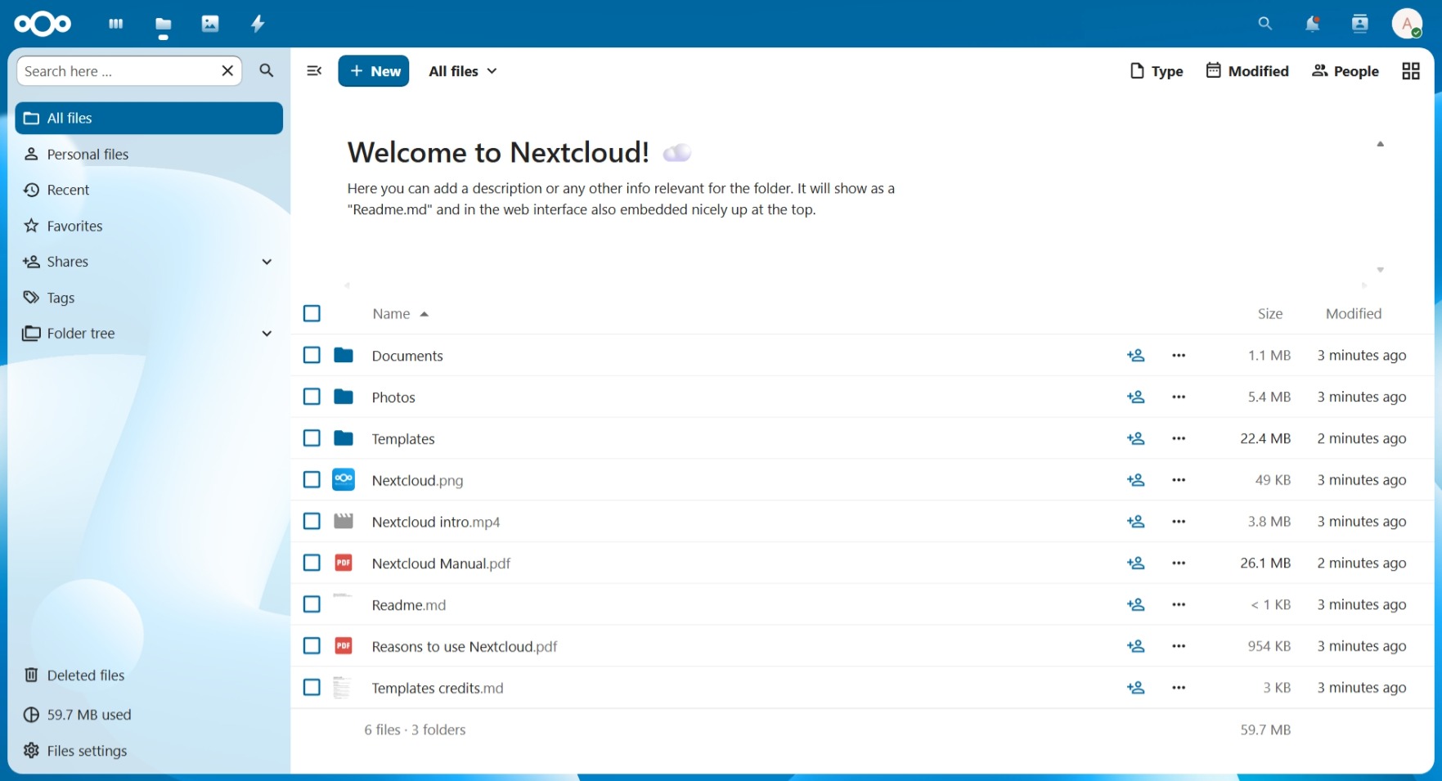View 59.7 MB used storage quota
This screenshot has width=1442, height=781.
click(149, 715)
